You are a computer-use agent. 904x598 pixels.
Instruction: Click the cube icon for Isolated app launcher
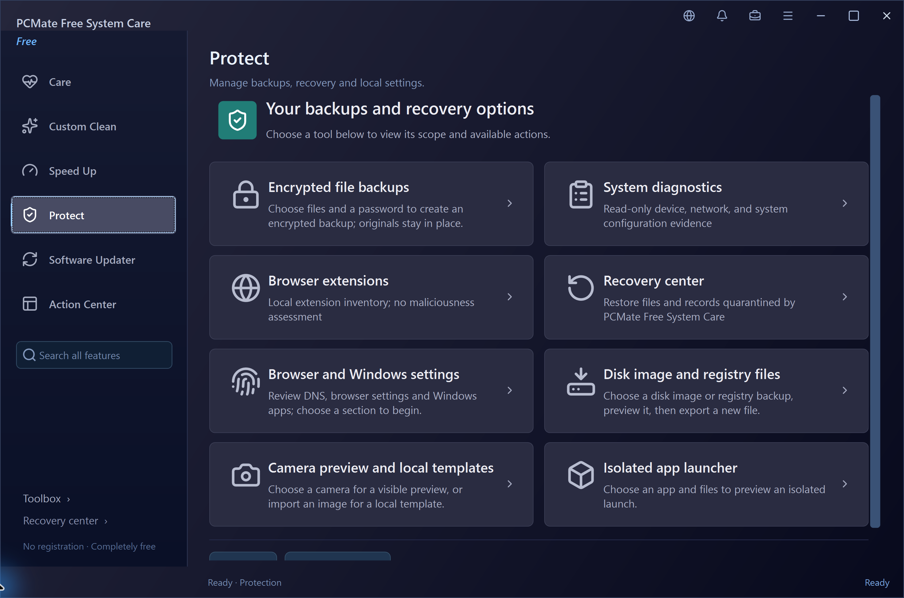(581, 475)
